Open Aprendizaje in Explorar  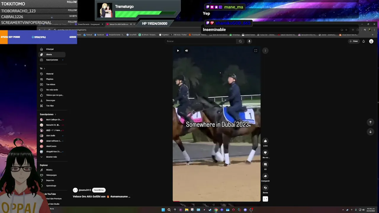coord(52,186)
